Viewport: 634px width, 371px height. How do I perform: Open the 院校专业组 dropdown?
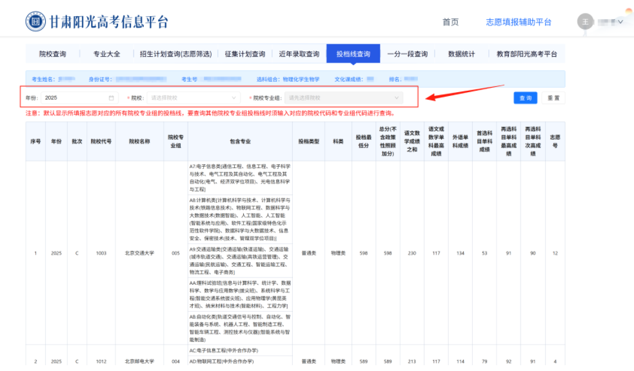(x=343, y=98)
